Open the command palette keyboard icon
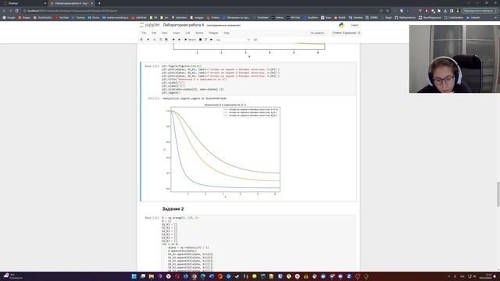The image size is (500, 281). (x=255, y=40)
